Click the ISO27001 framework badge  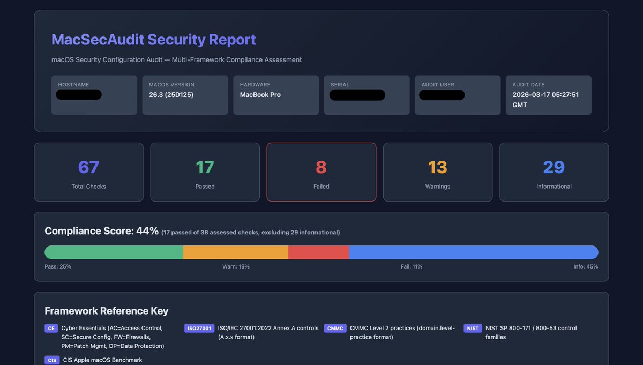pos(199,328)
